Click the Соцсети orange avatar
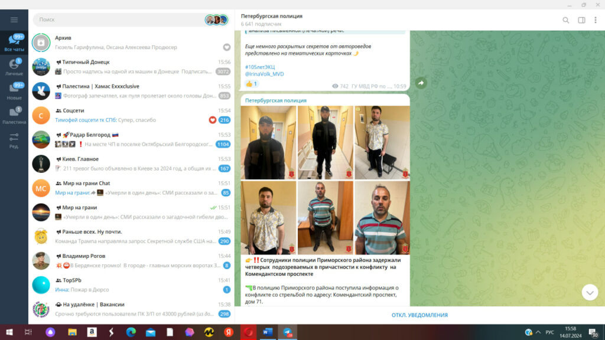The image size is (605, 340). point(41,115)
